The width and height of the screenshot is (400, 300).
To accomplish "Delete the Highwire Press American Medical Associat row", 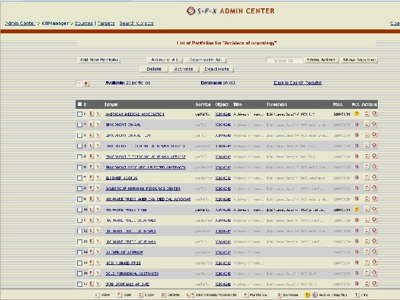I will [374, 198].
